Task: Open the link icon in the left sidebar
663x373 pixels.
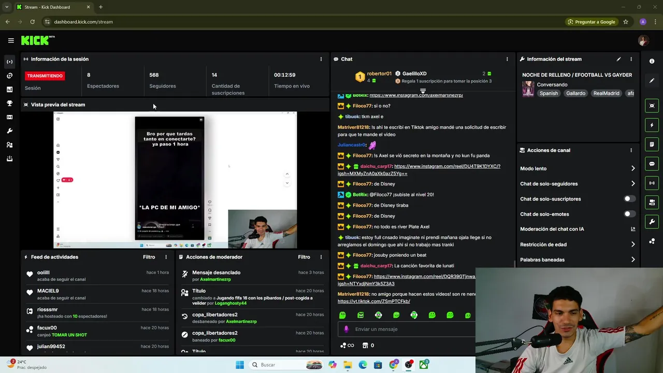Action: [x=9, y=76]
